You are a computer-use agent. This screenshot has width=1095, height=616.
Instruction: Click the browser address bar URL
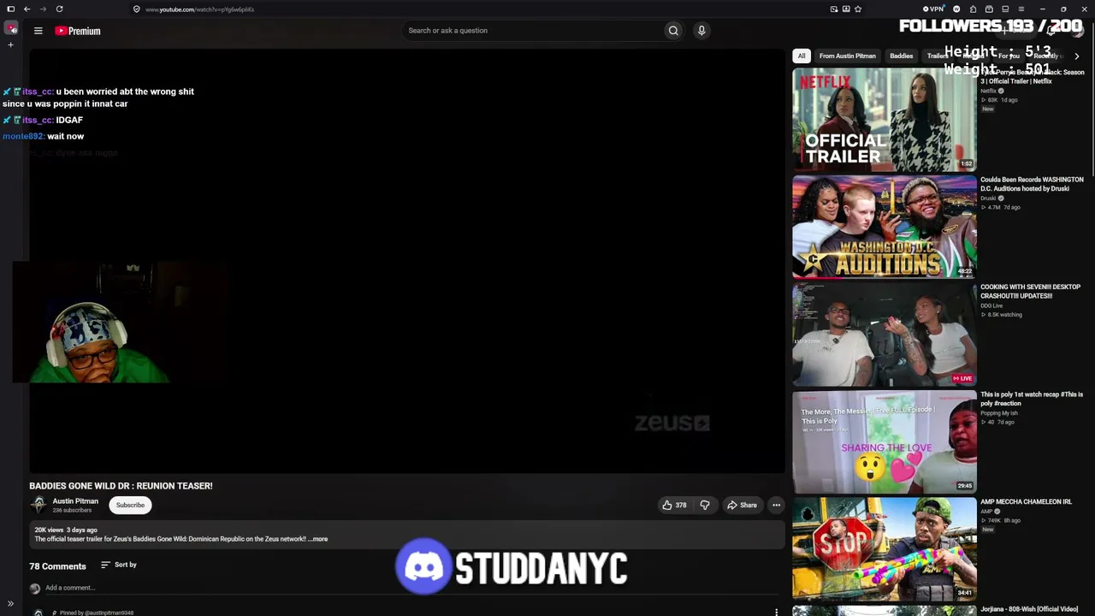click(199, 9)
